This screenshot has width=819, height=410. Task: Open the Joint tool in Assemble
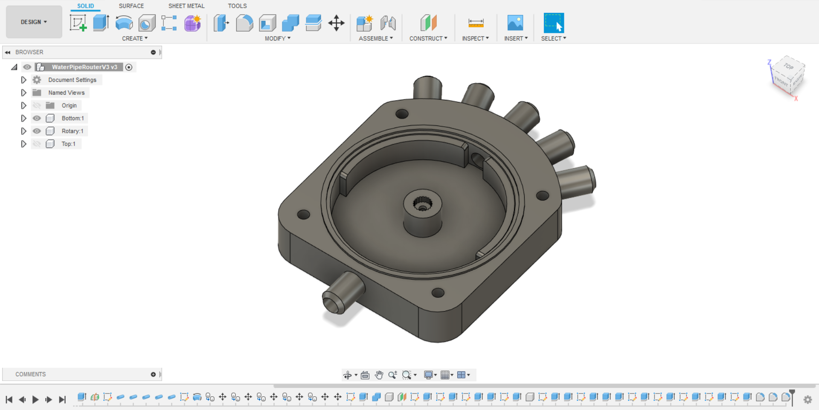(388, 23)
